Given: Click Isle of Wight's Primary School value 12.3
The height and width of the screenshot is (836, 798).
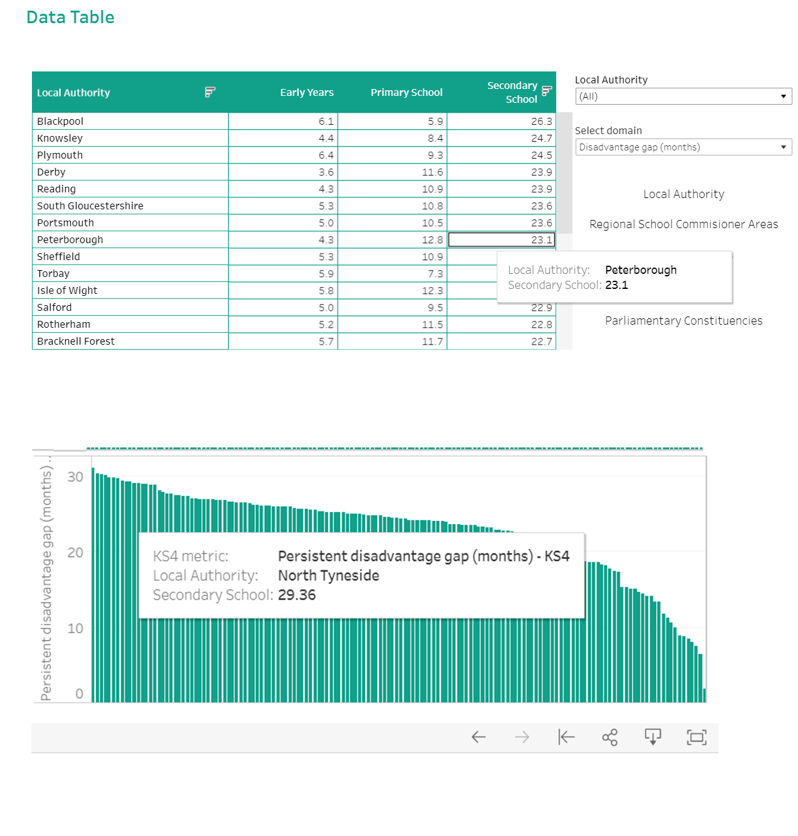Looking at the screenshot, I should tap(432, 291).
